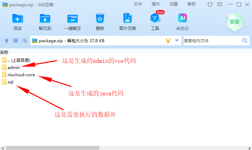252x150 pixels.
Task: Open the 图片压缩 image compression tool
Action: pos(128,18)
